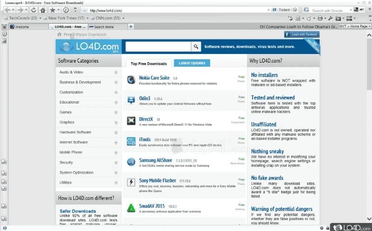Open the feed sidebar icon
Image resolution: width=372 pixels, height=231 pixels.
[x=4, y=41]
